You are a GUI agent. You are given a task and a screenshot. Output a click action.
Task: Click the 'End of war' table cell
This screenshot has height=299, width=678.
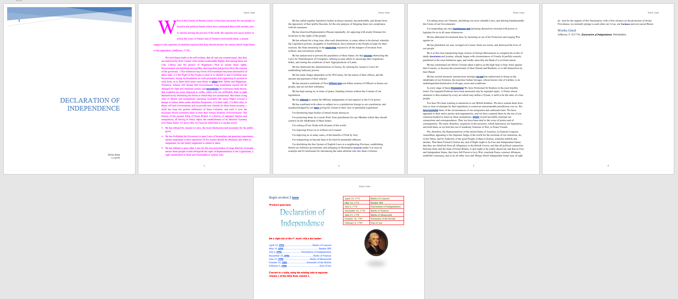(386, 223)
